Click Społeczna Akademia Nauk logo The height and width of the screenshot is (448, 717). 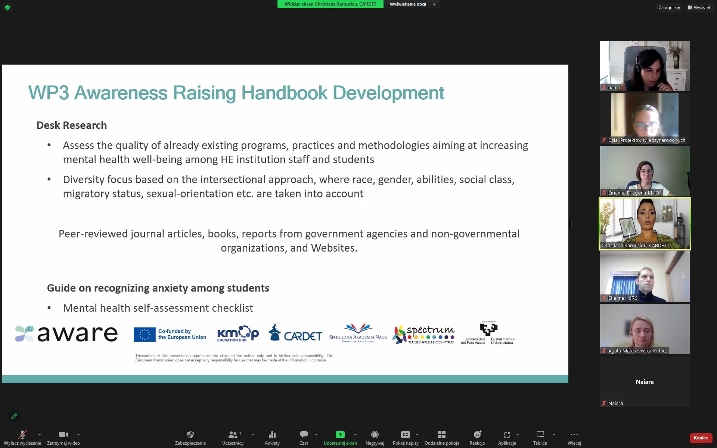pyautogui.click(x=358, y=333)
